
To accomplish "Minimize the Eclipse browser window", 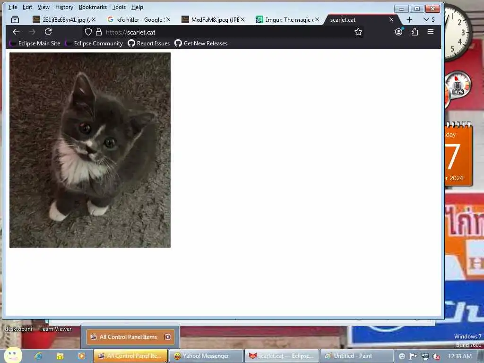I will click(x=401, y=9).
